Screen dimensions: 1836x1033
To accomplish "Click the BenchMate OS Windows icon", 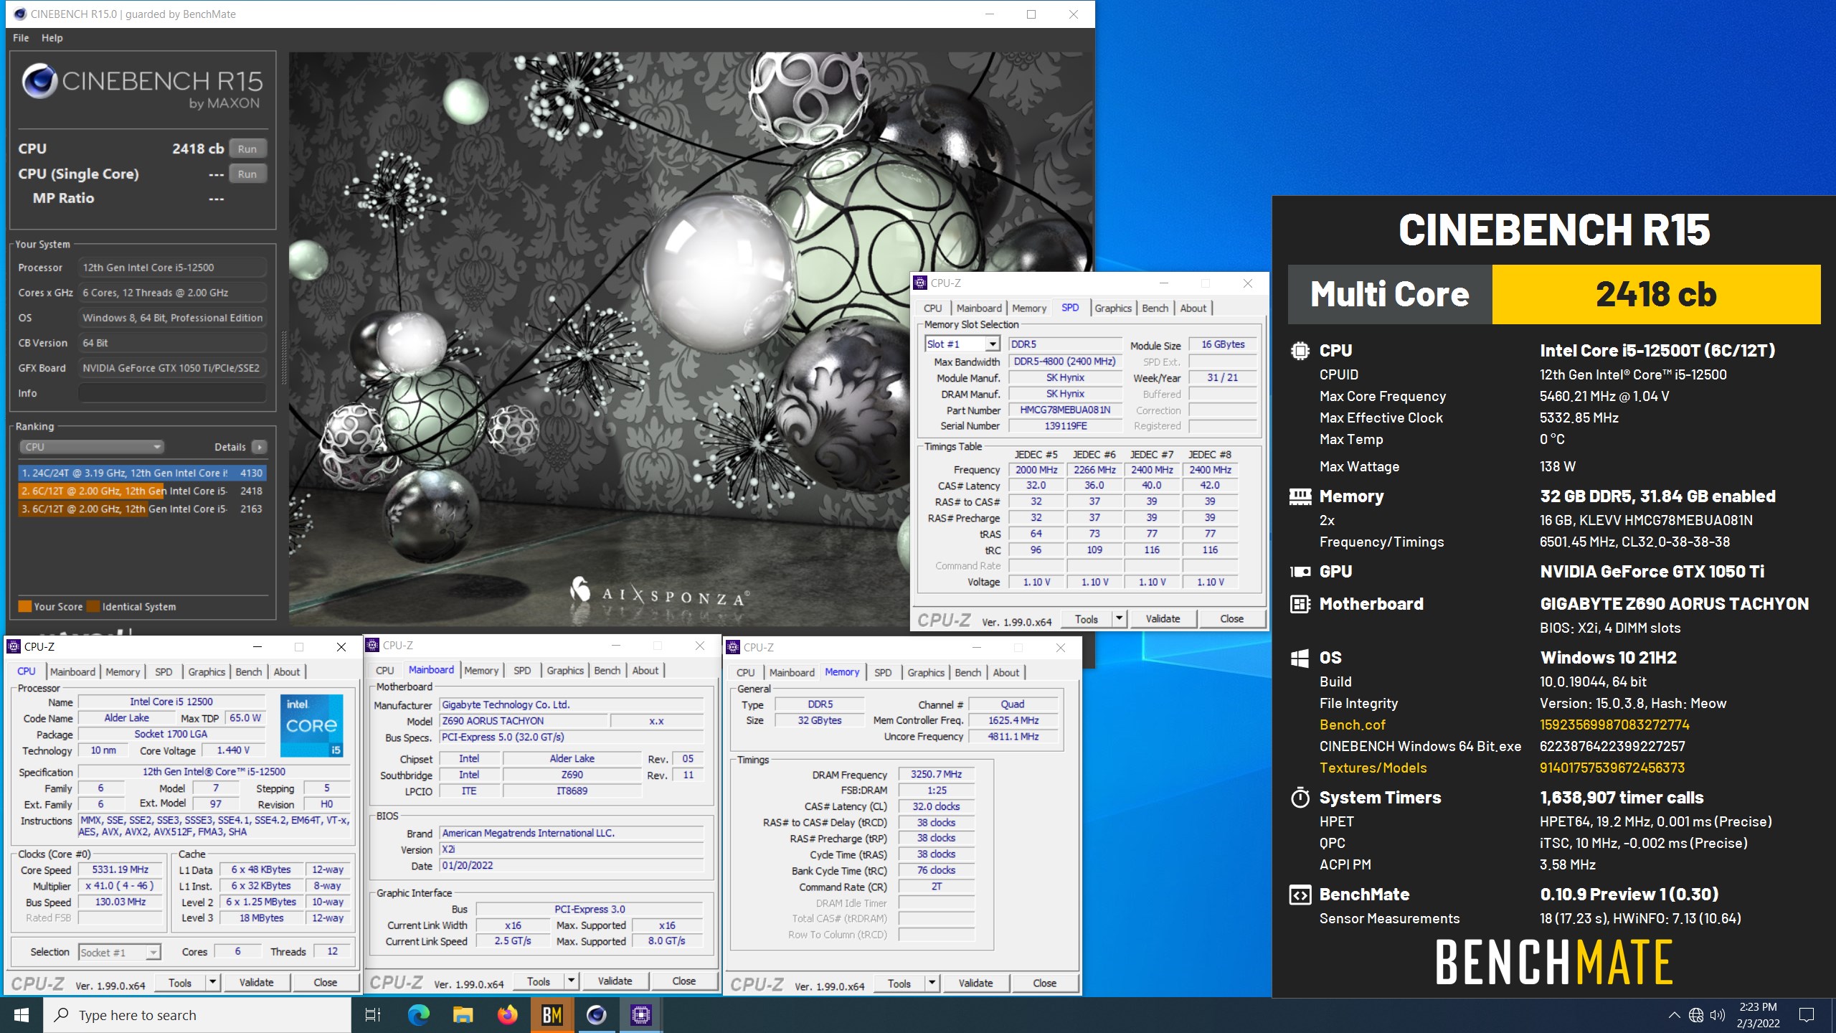I will click(x=1300, y=658).
